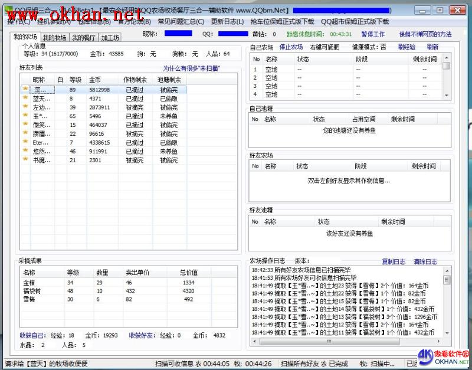The height and width of the screenshot is (370, 472).
Task: Click the star icon beside friend 左边…
Action: (x=25, y=106)
